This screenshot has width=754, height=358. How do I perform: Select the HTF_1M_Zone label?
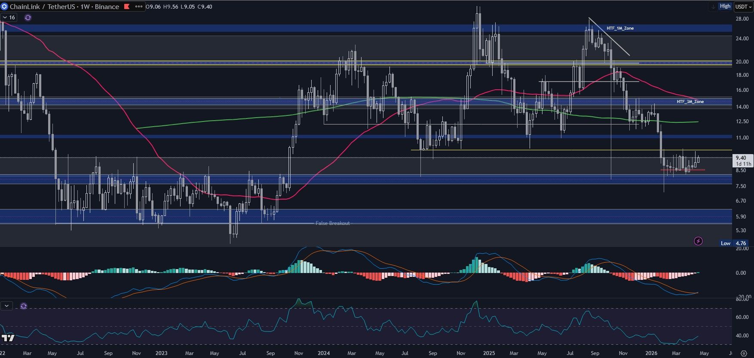point(620,28)
